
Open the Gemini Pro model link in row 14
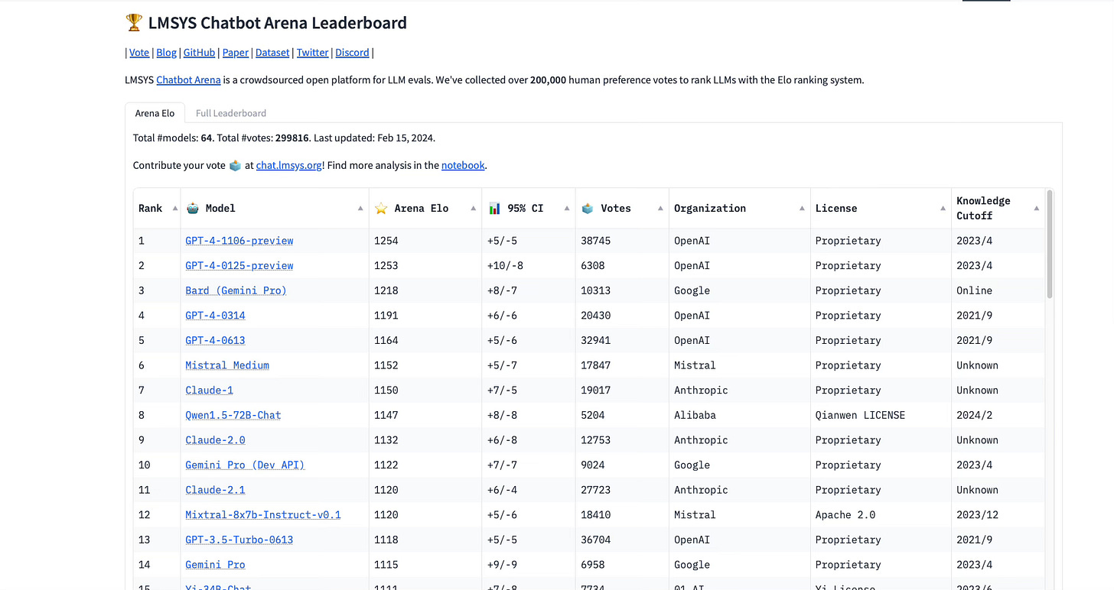(x=215, y=565)
